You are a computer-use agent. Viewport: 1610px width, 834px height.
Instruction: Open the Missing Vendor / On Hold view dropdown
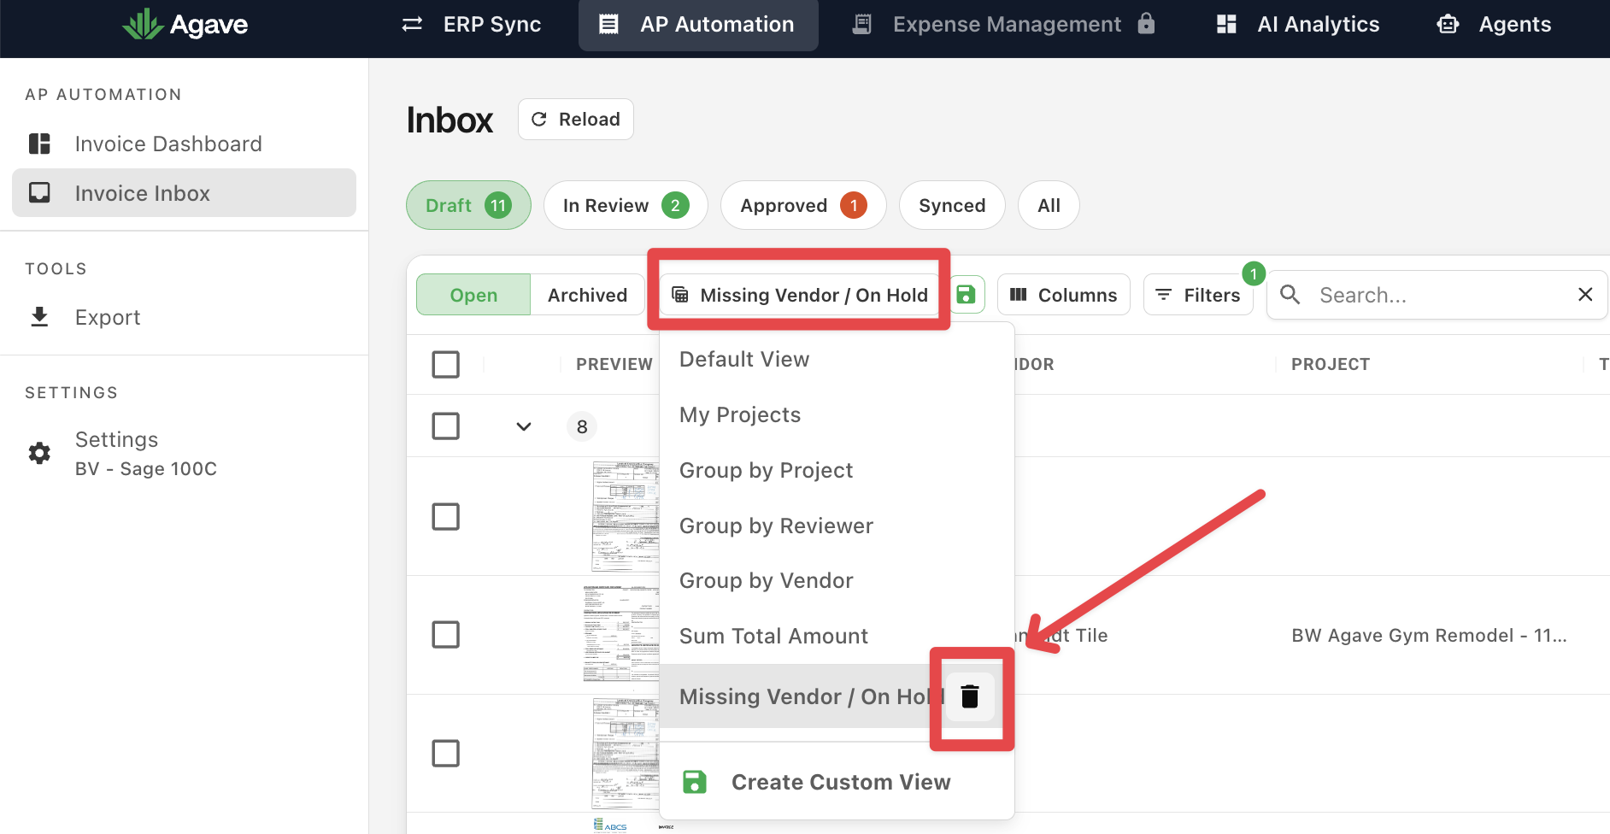798,295
